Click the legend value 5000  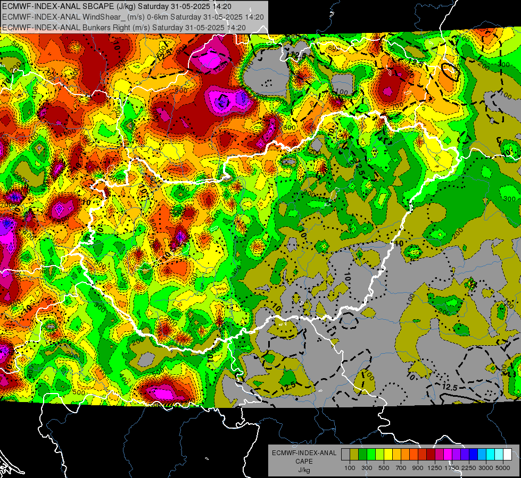click(x=503, y=468)
